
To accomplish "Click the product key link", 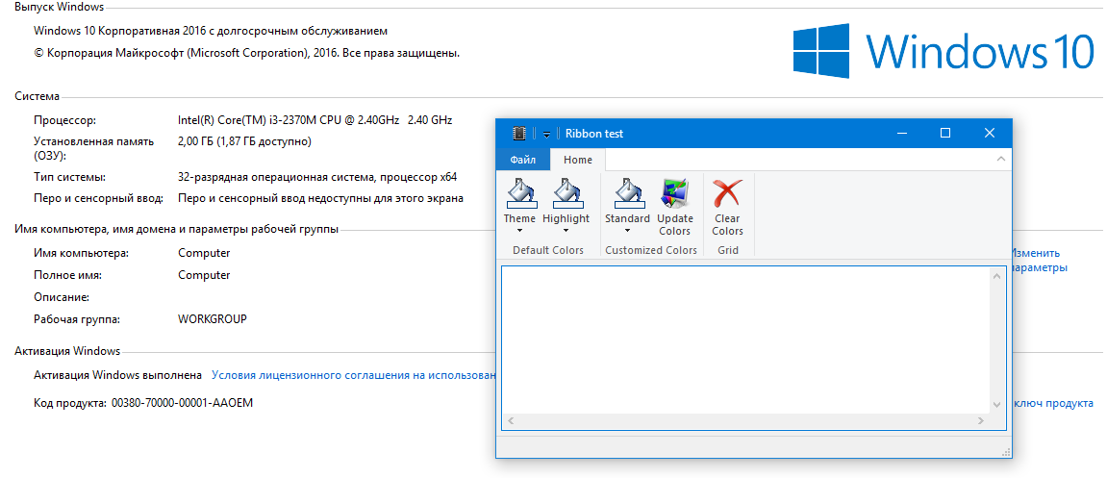I will pos(1052,404).
